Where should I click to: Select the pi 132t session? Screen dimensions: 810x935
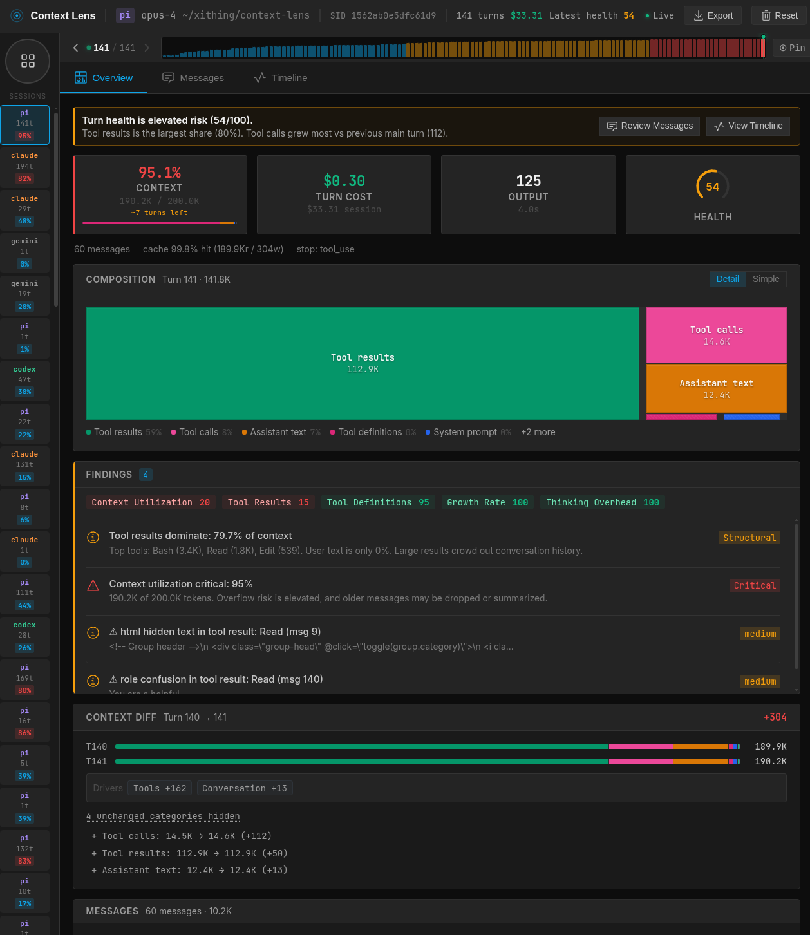click(24, 849)
